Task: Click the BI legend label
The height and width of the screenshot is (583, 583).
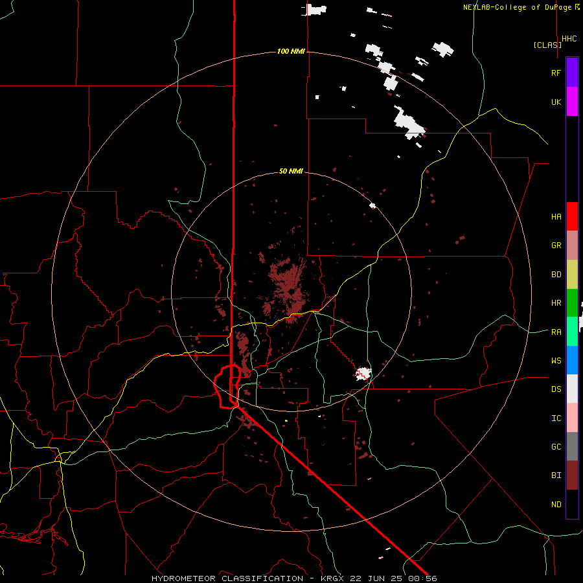Action: [556, 475]
